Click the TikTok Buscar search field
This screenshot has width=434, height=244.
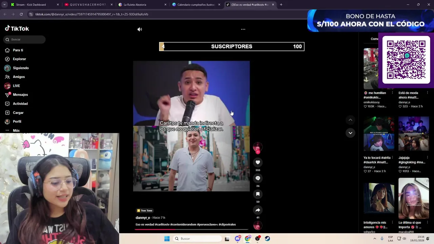pyautogui.click(x=24, y=40)
